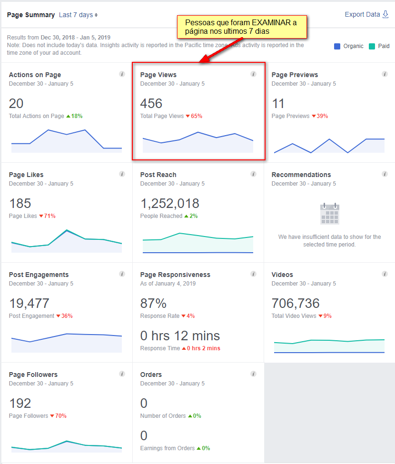
Task: Show info for Post Engagements card
Action: pos(122,274)
